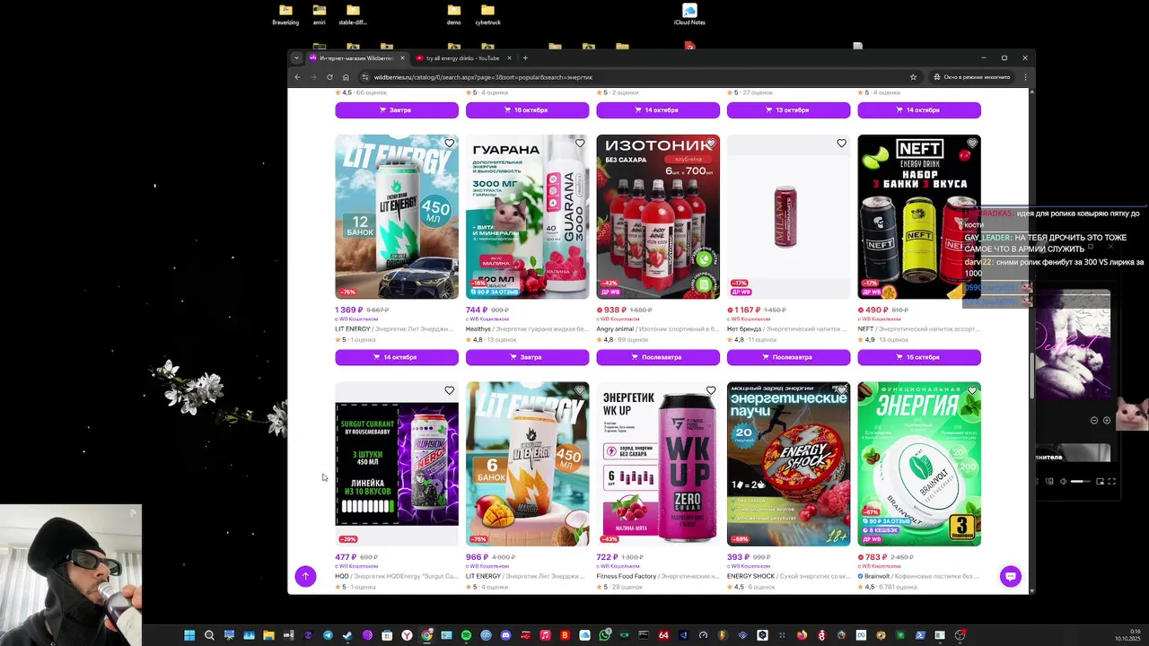Toggle heart on Изотоник Angry animal card

coord(711,143)
